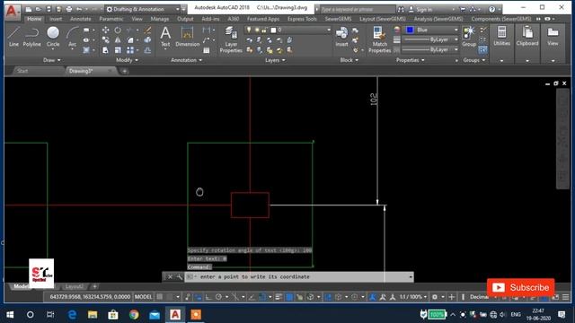Screen dimensions: 575x323
Task: Click the Sign In button
Action: tap(424, 9)
